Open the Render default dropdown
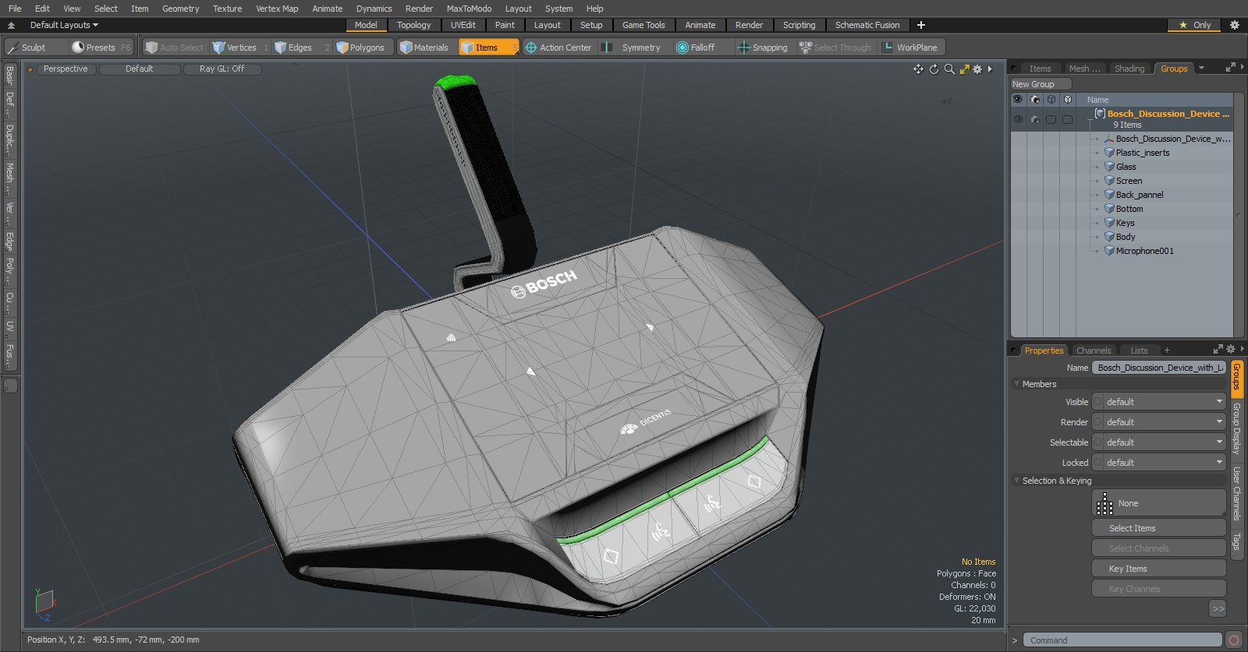Viewport: 1248px width, 652px height. (1158, 422)
